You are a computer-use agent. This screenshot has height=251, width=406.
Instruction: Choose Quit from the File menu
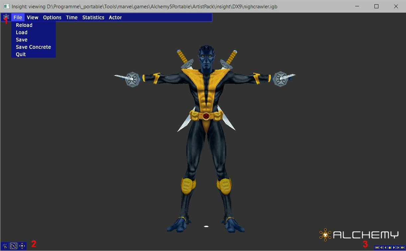(34, 54)
